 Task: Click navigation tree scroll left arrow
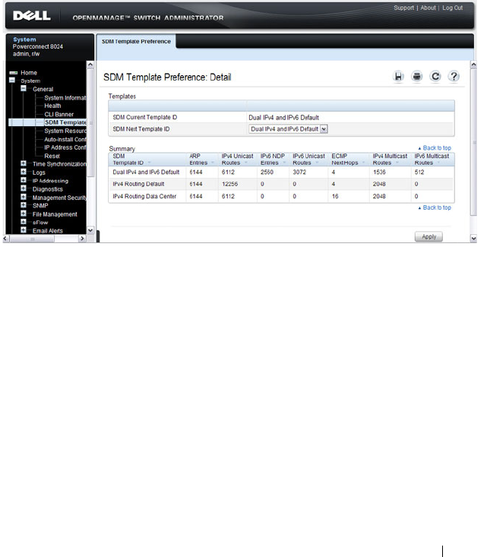coord(5,239)
